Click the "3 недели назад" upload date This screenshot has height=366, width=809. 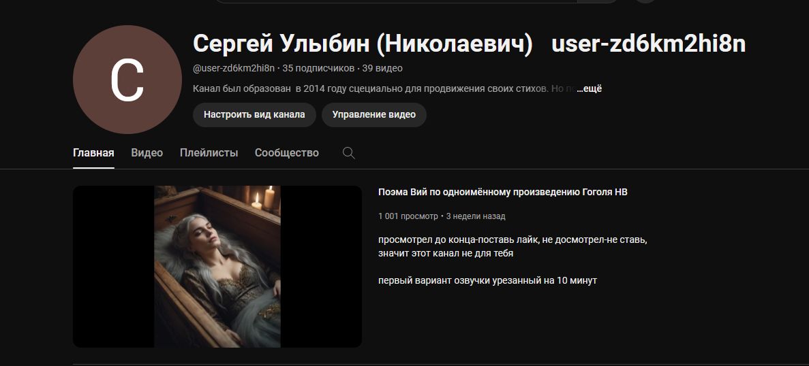point(476,216)
